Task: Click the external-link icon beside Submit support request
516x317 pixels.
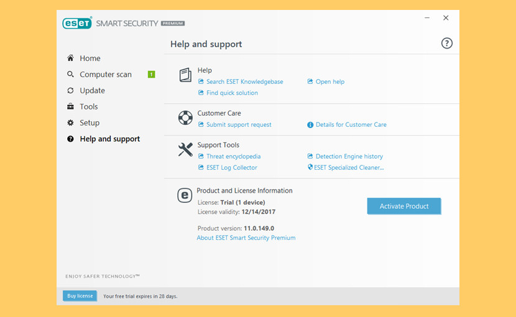Action: 201,124
